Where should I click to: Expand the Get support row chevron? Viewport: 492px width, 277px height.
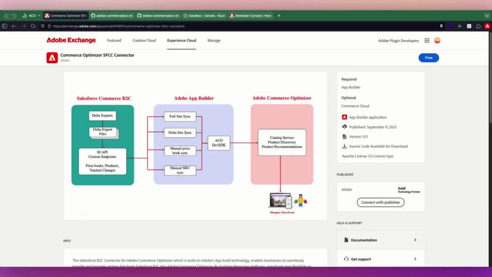coord(415,259)
